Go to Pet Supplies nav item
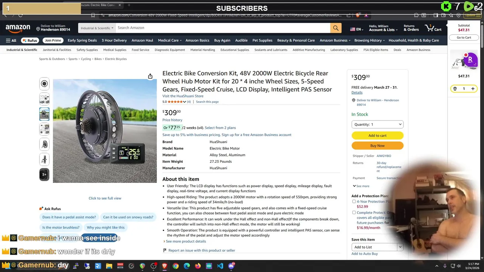This screenshot has height=272, width=484. [262, 40]
